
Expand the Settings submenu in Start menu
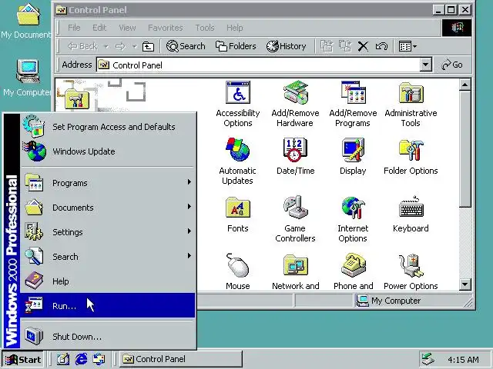pyautogui.click(x=108, y=232)
